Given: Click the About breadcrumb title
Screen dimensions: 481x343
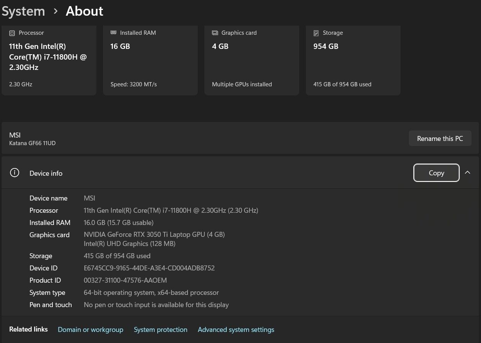Looking at the screenshot, I should coord(85,11).
